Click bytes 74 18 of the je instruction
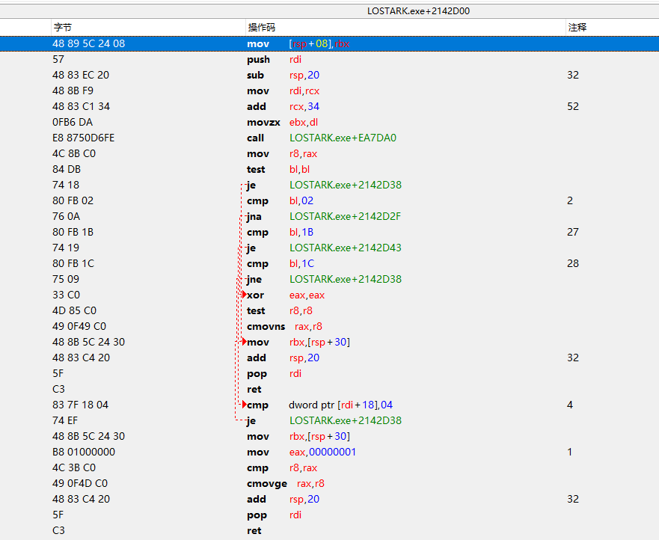 (x=66, y=185)
